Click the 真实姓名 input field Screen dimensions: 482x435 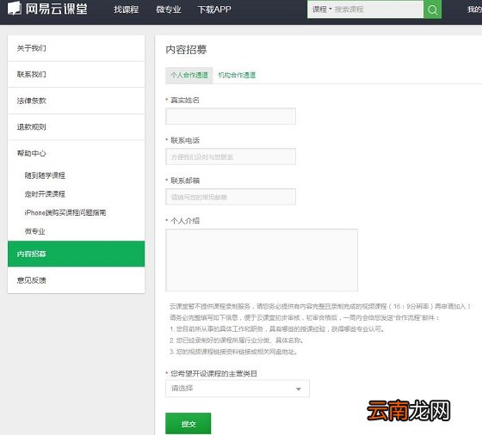coord(231,116)
